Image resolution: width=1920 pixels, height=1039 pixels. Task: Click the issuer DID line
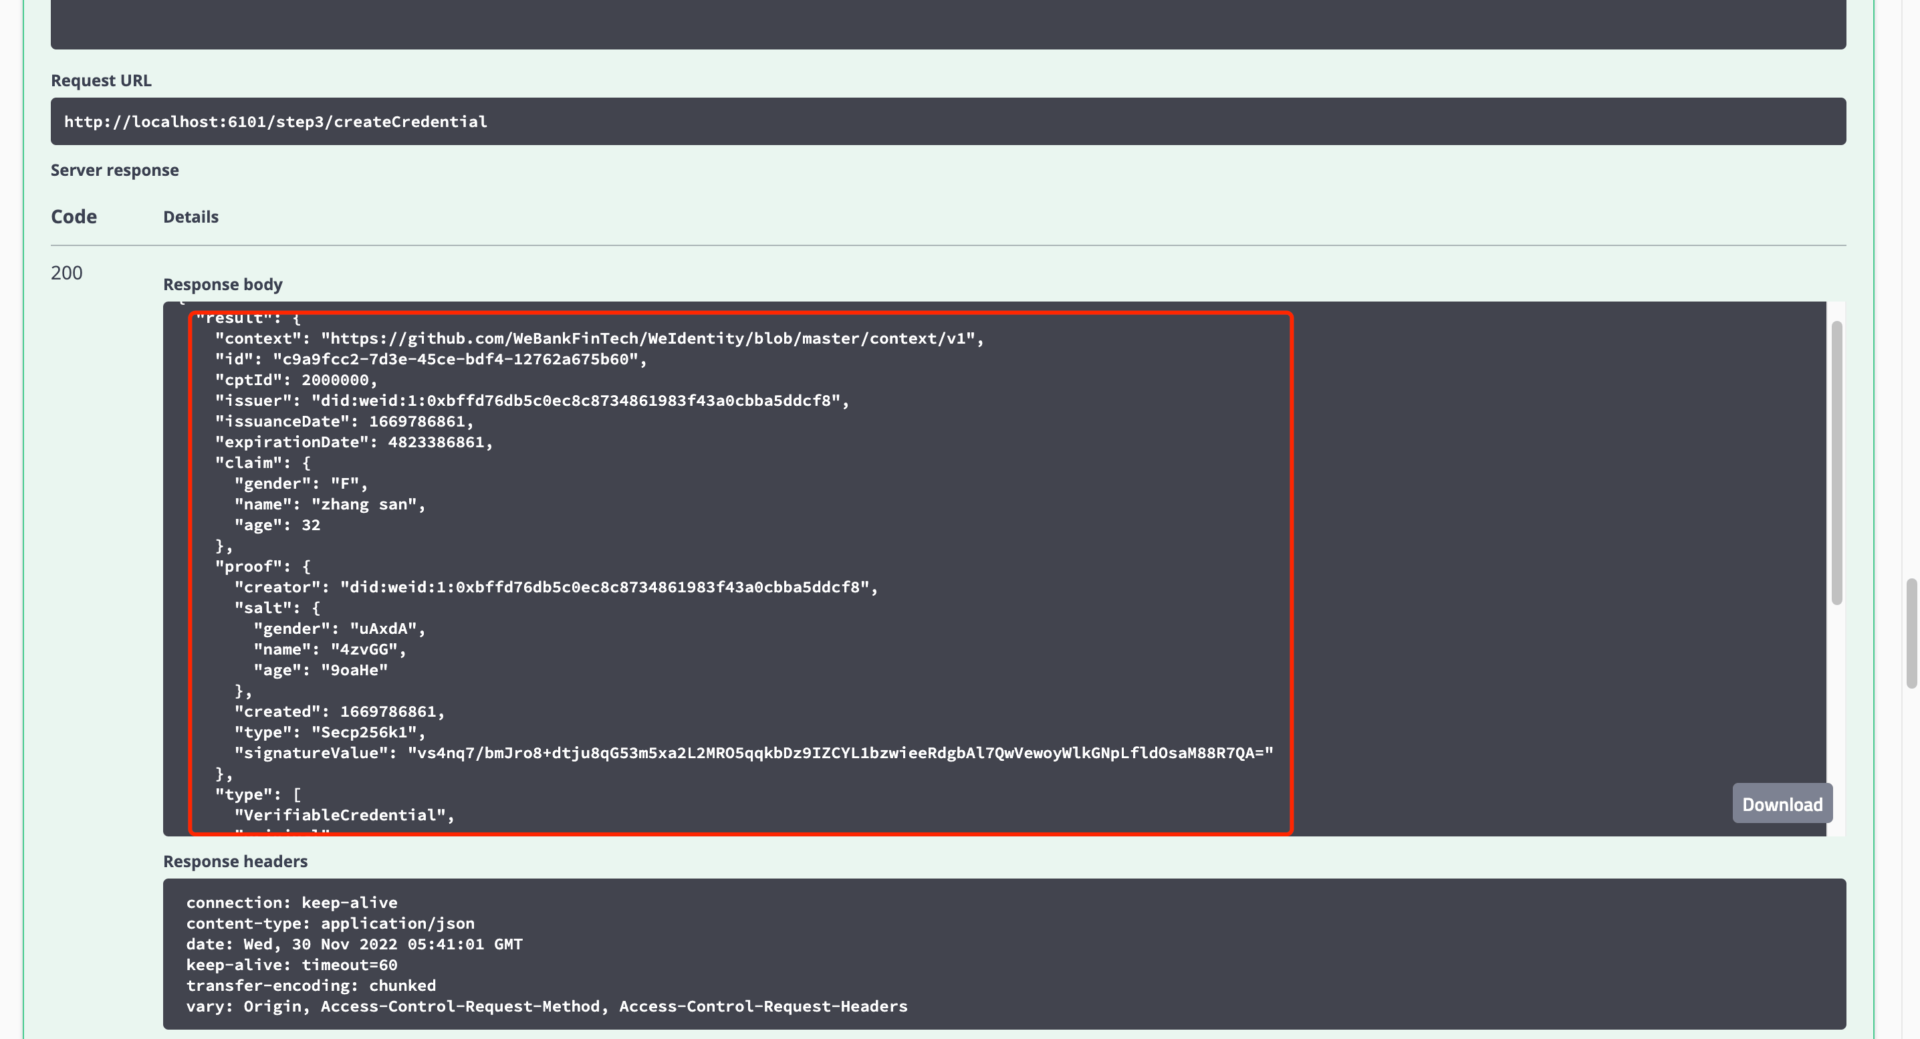[x=531, y=401]
